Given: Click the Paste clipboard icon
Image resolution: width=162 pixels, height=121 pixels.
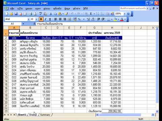Looking at the screenshot, I should click(60, 14).
